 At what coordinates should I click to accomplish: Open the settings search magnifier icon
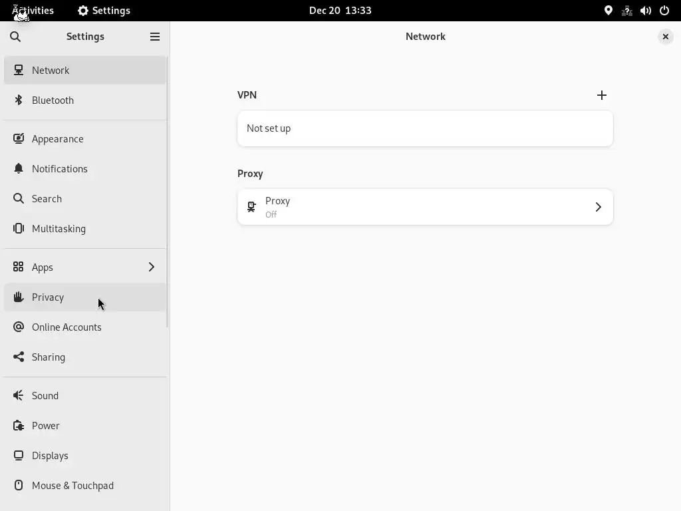[15, 37]
